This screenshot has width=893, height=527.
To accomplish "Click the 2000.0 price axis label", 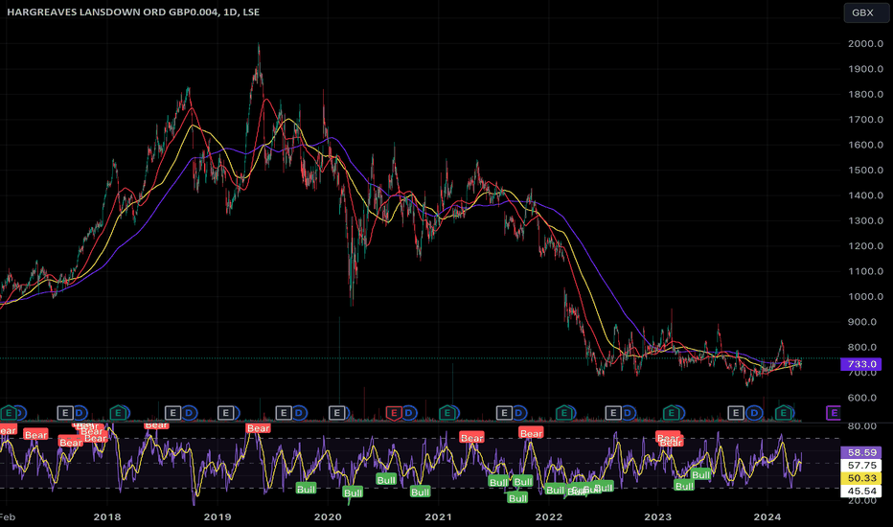I will click(865, 44).
